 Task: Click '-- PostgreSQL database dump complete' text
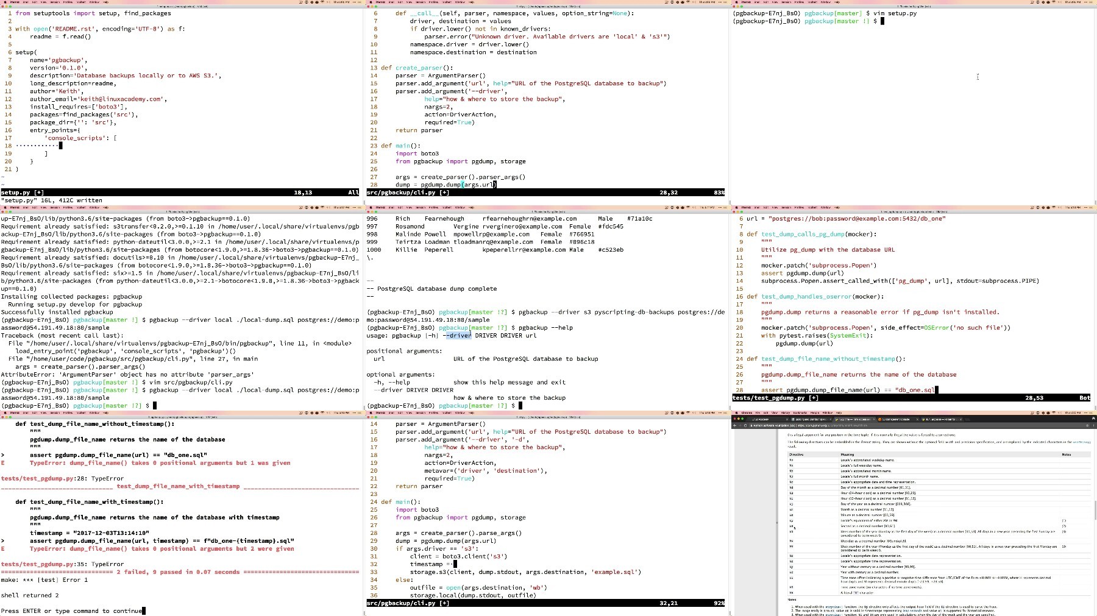pyautogui.click(x=431, y=289)
